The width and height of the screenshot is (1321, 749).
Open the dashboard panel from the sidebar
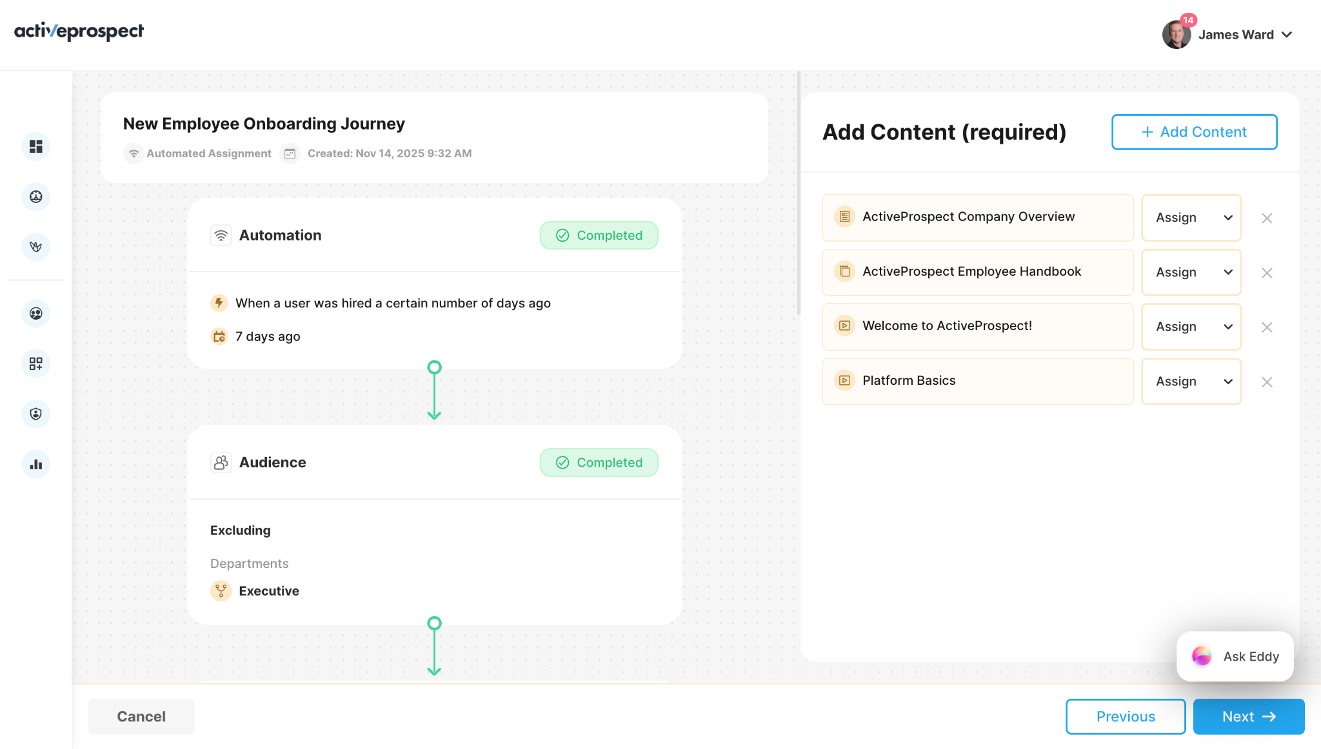click(35, 146)
